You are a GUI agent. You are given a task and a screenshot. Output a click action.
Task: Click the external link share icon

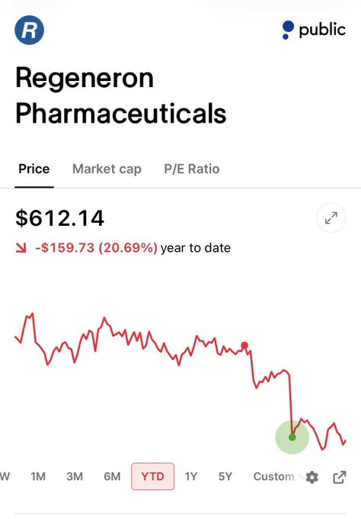point(339,477)
